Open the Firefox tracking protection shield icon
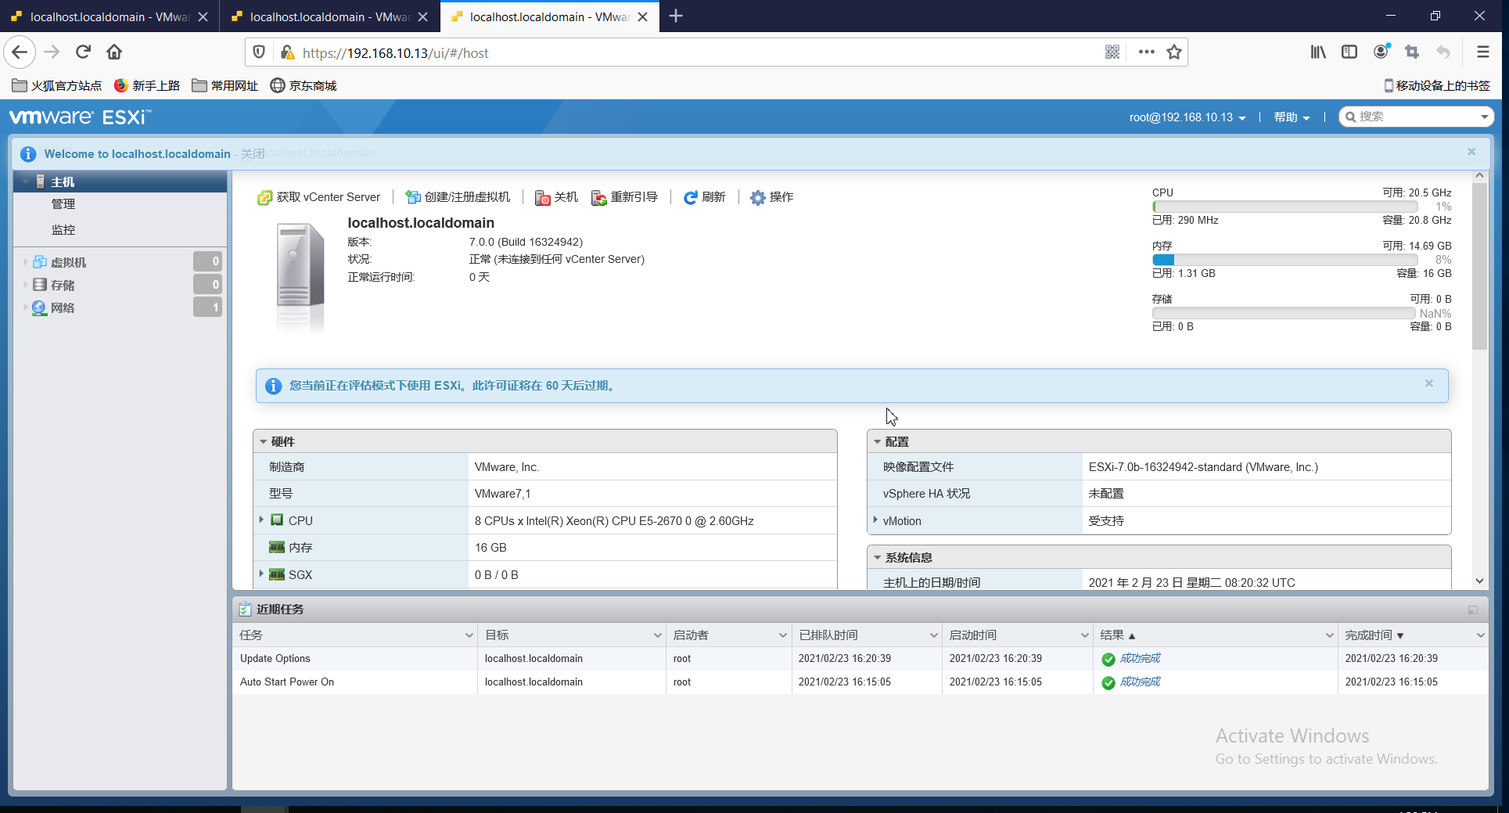Viewport: 1509px width, 813px height. 258,52
